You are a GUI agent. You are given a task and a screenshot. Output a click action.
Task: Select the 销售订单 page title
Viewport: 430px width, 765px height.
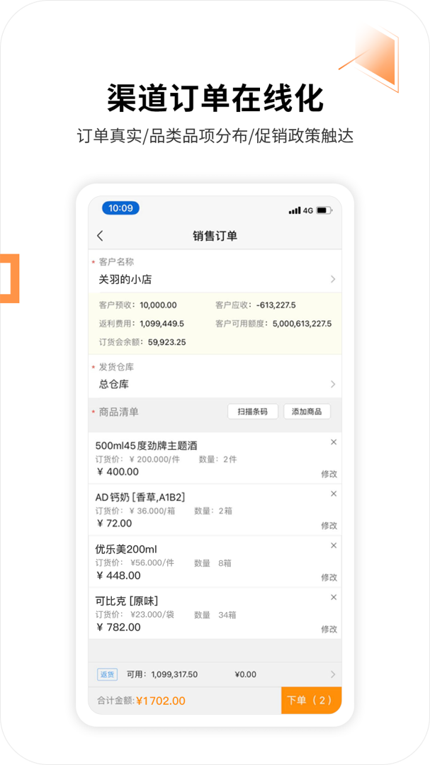(215, 236)
